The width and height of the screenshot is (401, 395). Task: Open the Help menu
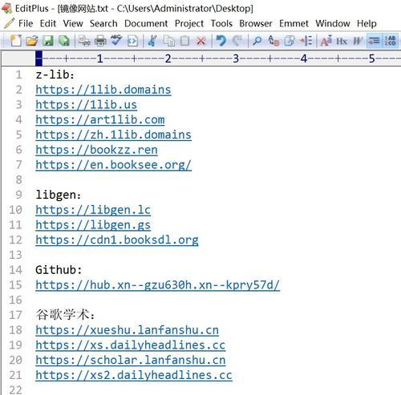point(367,23)
